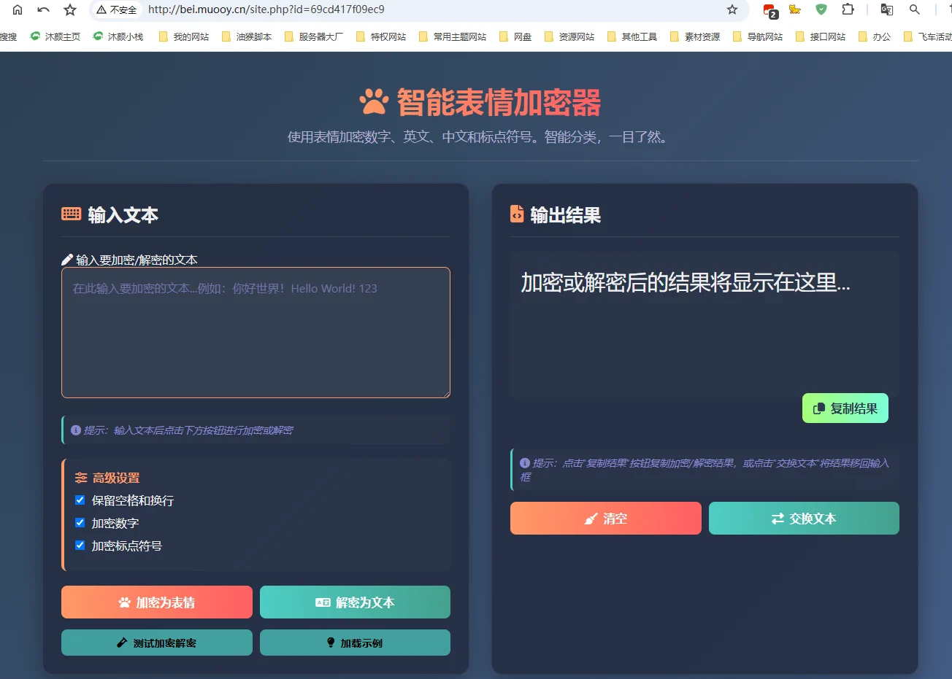Viewport: 952px width, 679px height.
Task: Disable the 加密标点符号 option
Action: [80, 546]
